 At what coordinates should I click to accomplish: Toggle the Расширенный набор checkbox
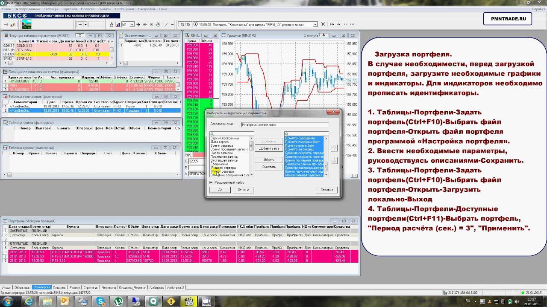211,182
